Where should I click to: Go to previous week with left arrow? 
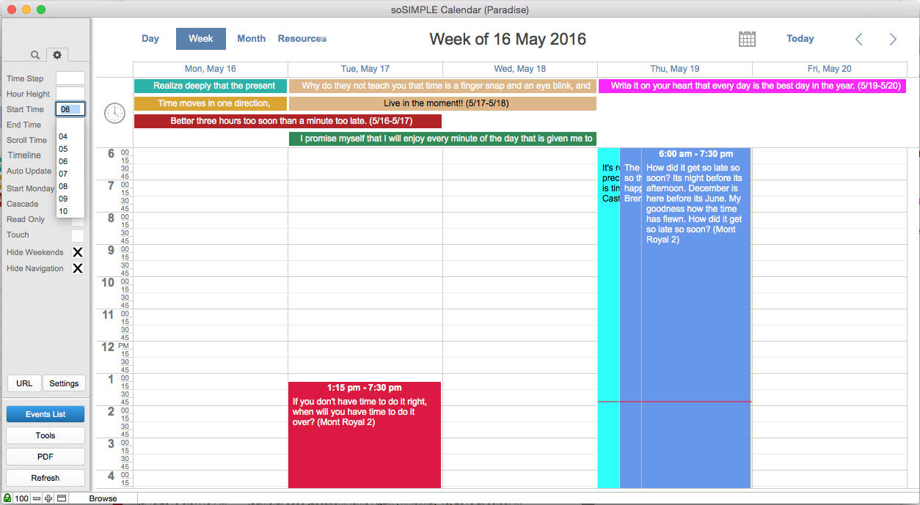[x=859, y=39]
